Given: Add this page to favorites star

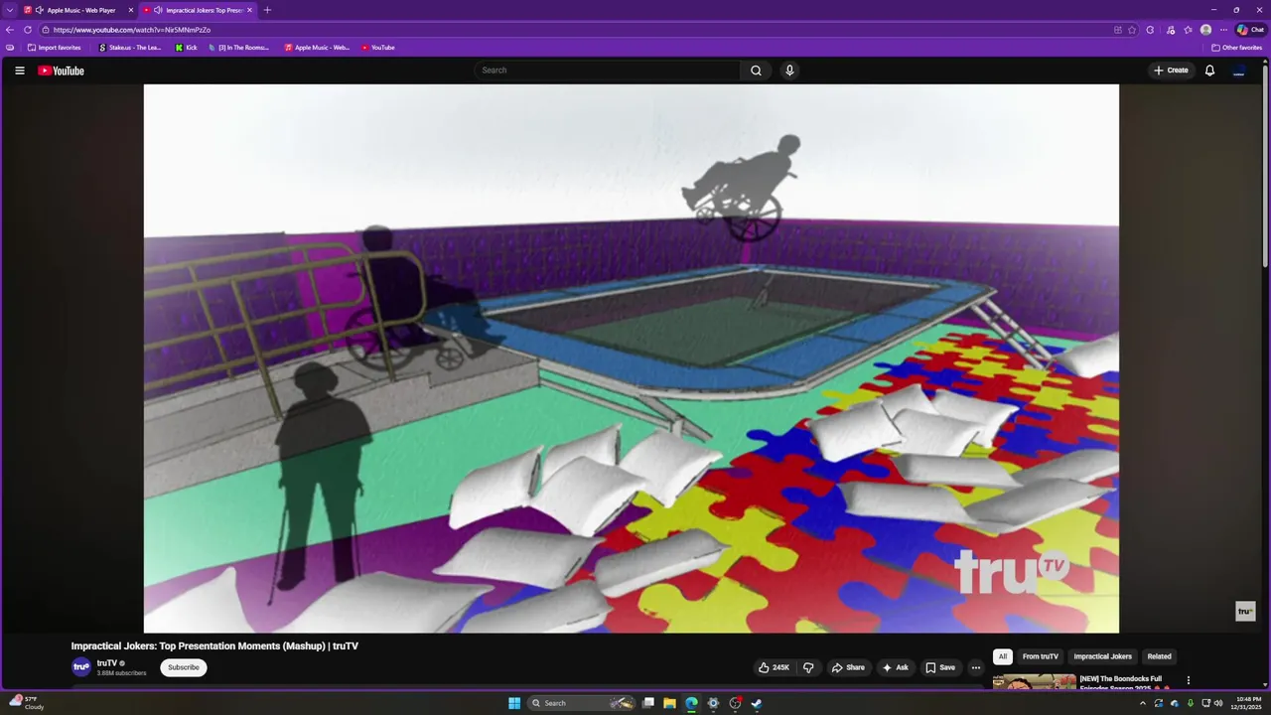Looking at the screenshot, I should 1132,30.
